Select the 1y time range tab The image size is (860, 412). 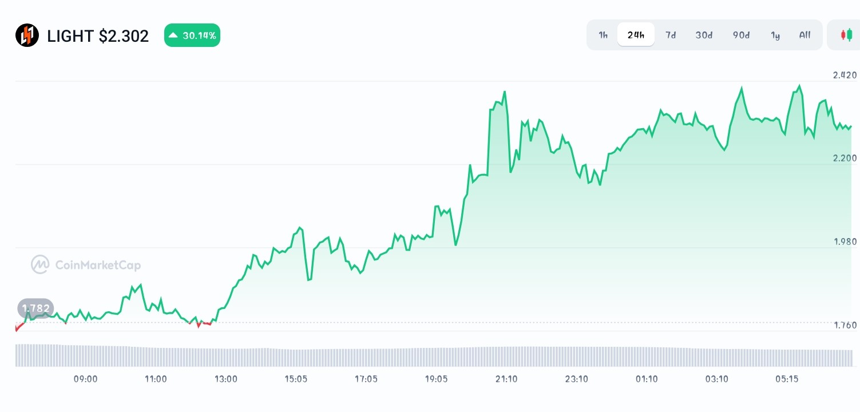click(x=775, y=35)
